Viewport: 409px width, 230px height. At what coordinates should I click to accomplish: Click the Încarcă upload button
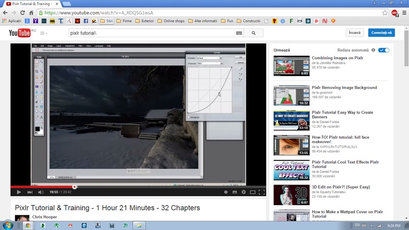pyautogui.click(x=355, y=33)
